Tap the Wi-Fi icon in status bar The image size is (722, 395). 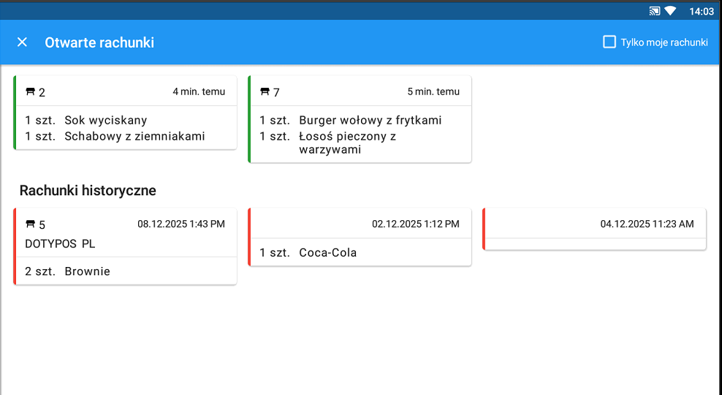(x=670, y=11)
